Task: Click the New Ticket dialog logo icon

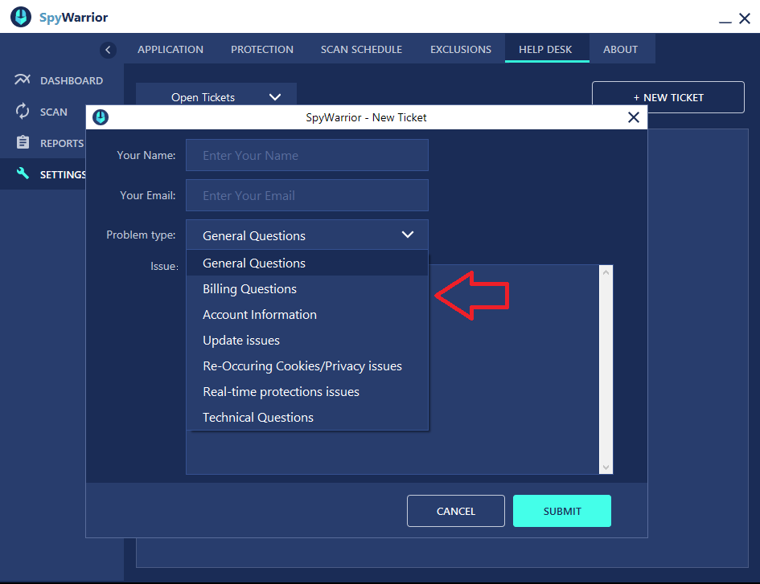Action: click(101, 117)
